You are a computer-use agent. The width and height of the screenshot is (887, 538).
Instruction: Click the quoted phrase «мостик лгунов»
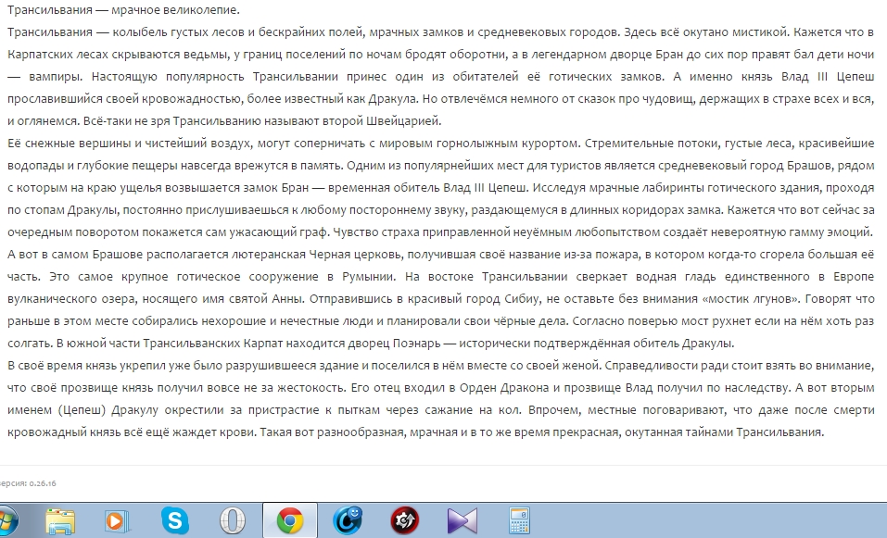[x=751, y=299]
